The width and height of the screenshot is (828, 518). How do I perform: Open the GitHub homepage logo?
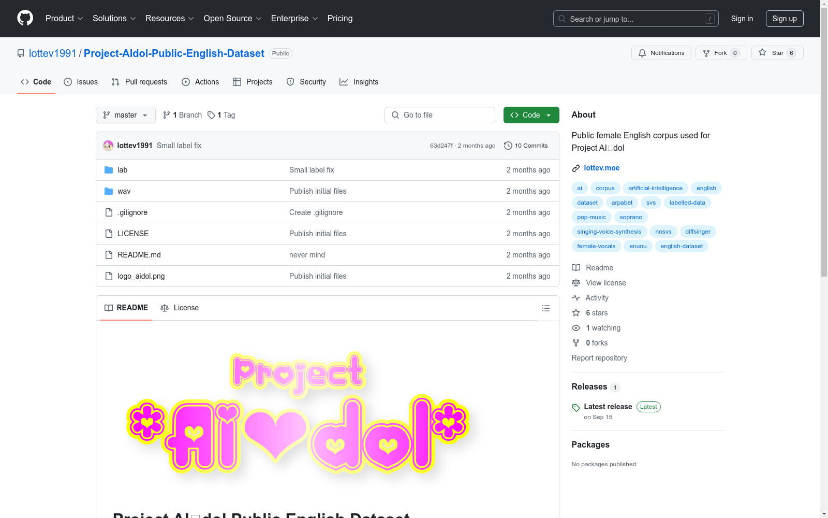(25, 18)
